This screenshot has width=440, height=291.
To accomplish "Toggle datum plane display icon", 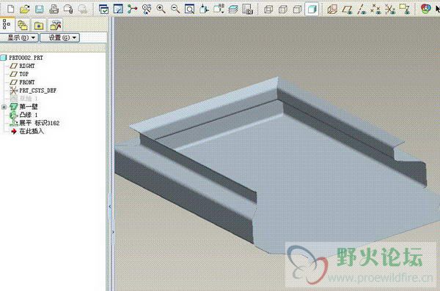I will [x=348, y=10].
